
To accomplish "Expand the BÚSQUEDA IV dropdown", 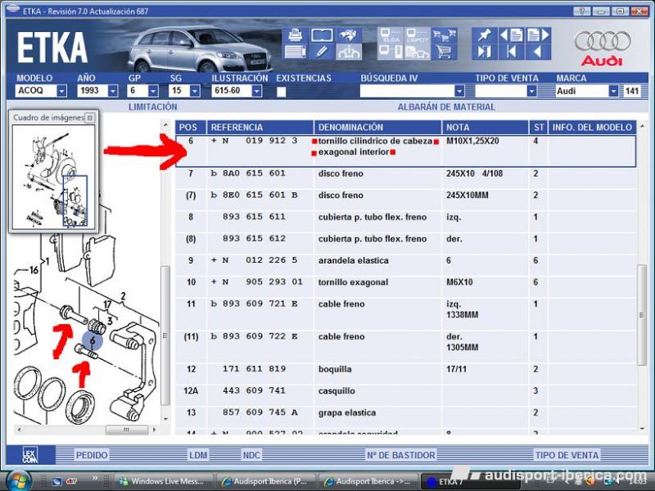I will 459,91.
